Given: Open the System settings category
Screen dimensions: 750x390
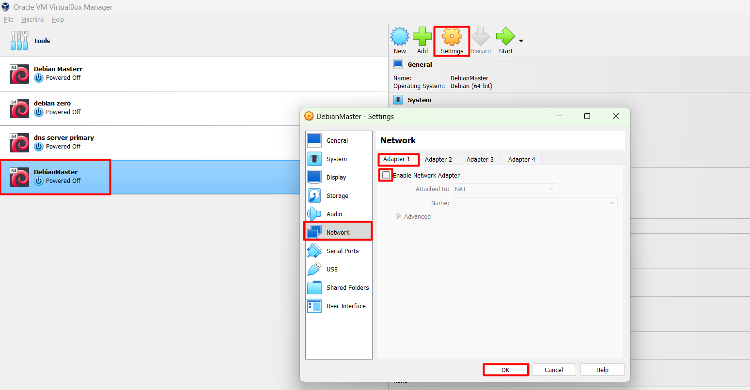Looking at the screenshot, I should pyautogui.click(x=339, y=159).
